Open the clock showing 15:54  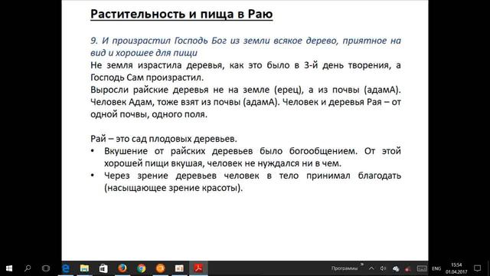(456, 268)
